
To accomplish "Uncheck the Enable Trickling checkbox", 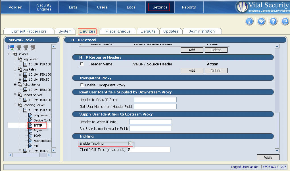I will 130,143.
